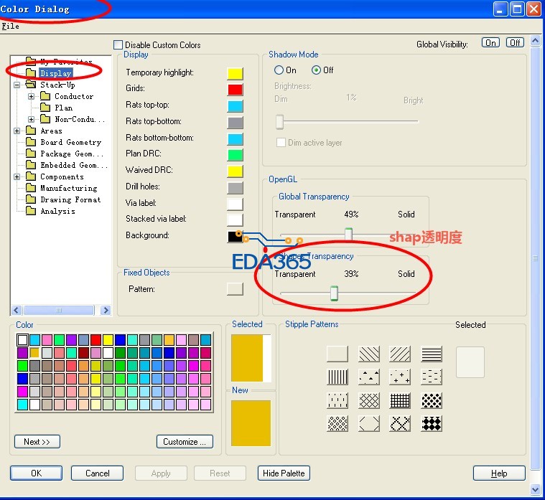The height and width of the screenshot is (500, 545).
Task: Expand the Components tree node
Action: (17, 176)
